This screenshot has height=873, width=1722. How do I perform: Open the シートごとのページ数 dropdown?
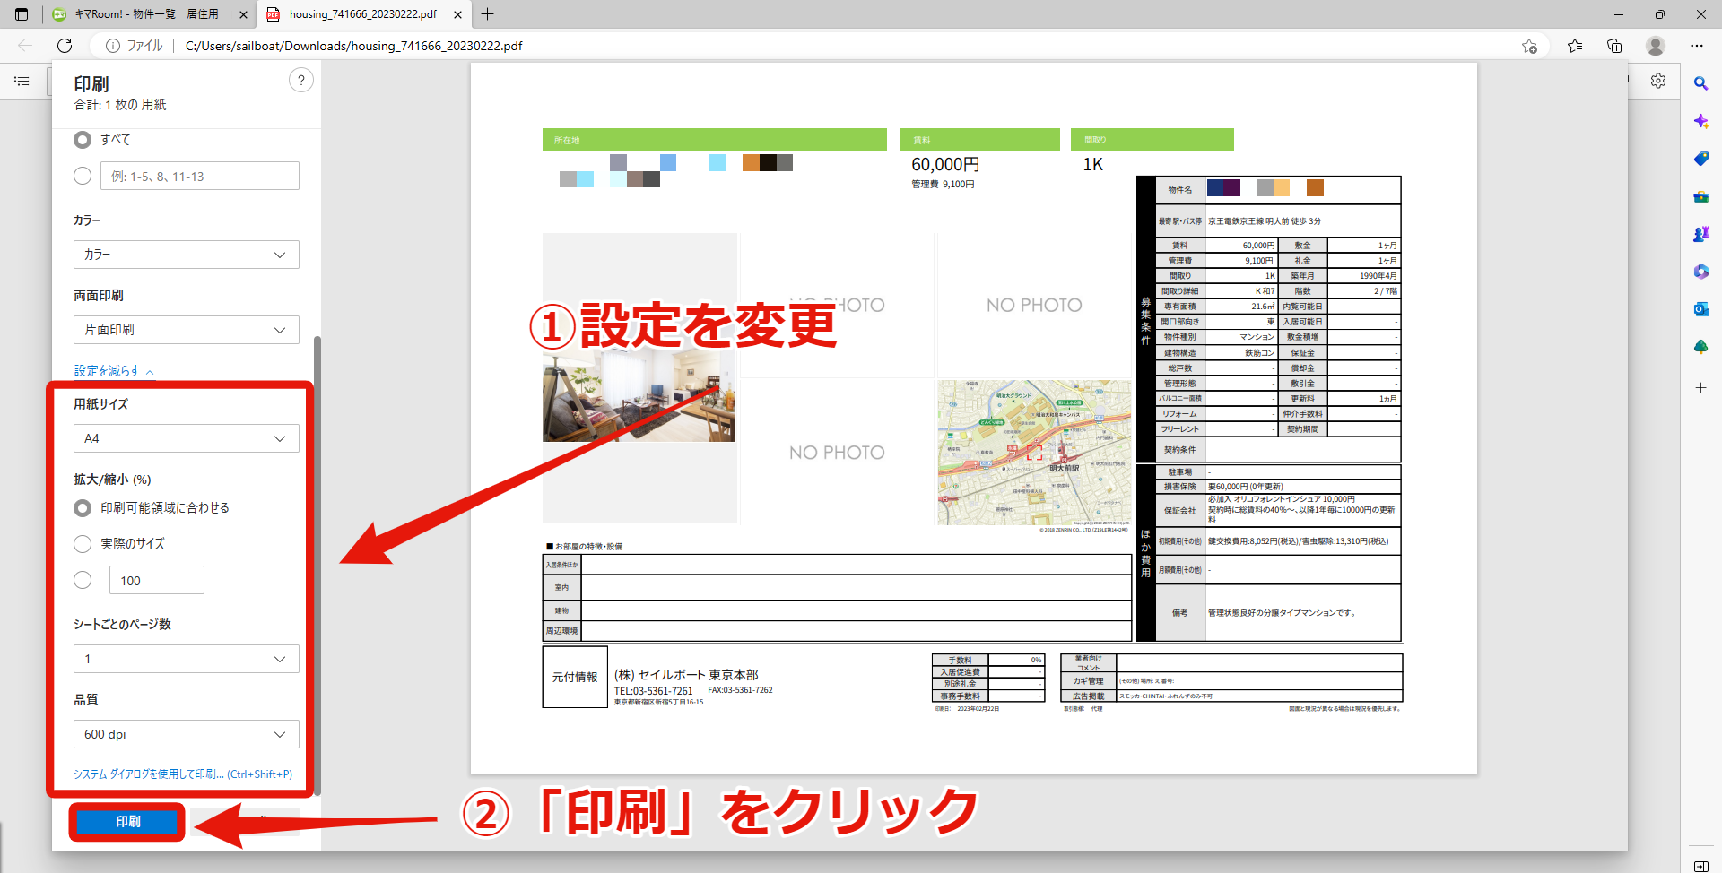(187, 659)
